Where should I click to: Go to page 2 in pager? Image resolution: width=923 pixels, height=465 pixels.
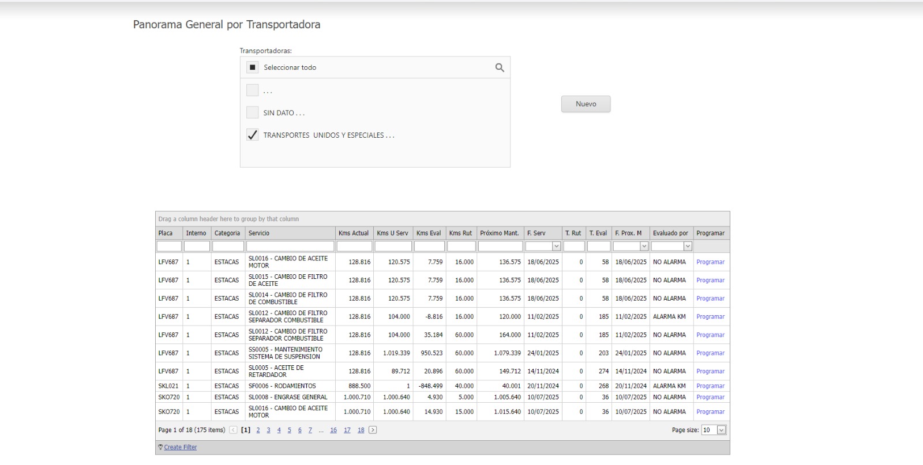click(258, 430)
